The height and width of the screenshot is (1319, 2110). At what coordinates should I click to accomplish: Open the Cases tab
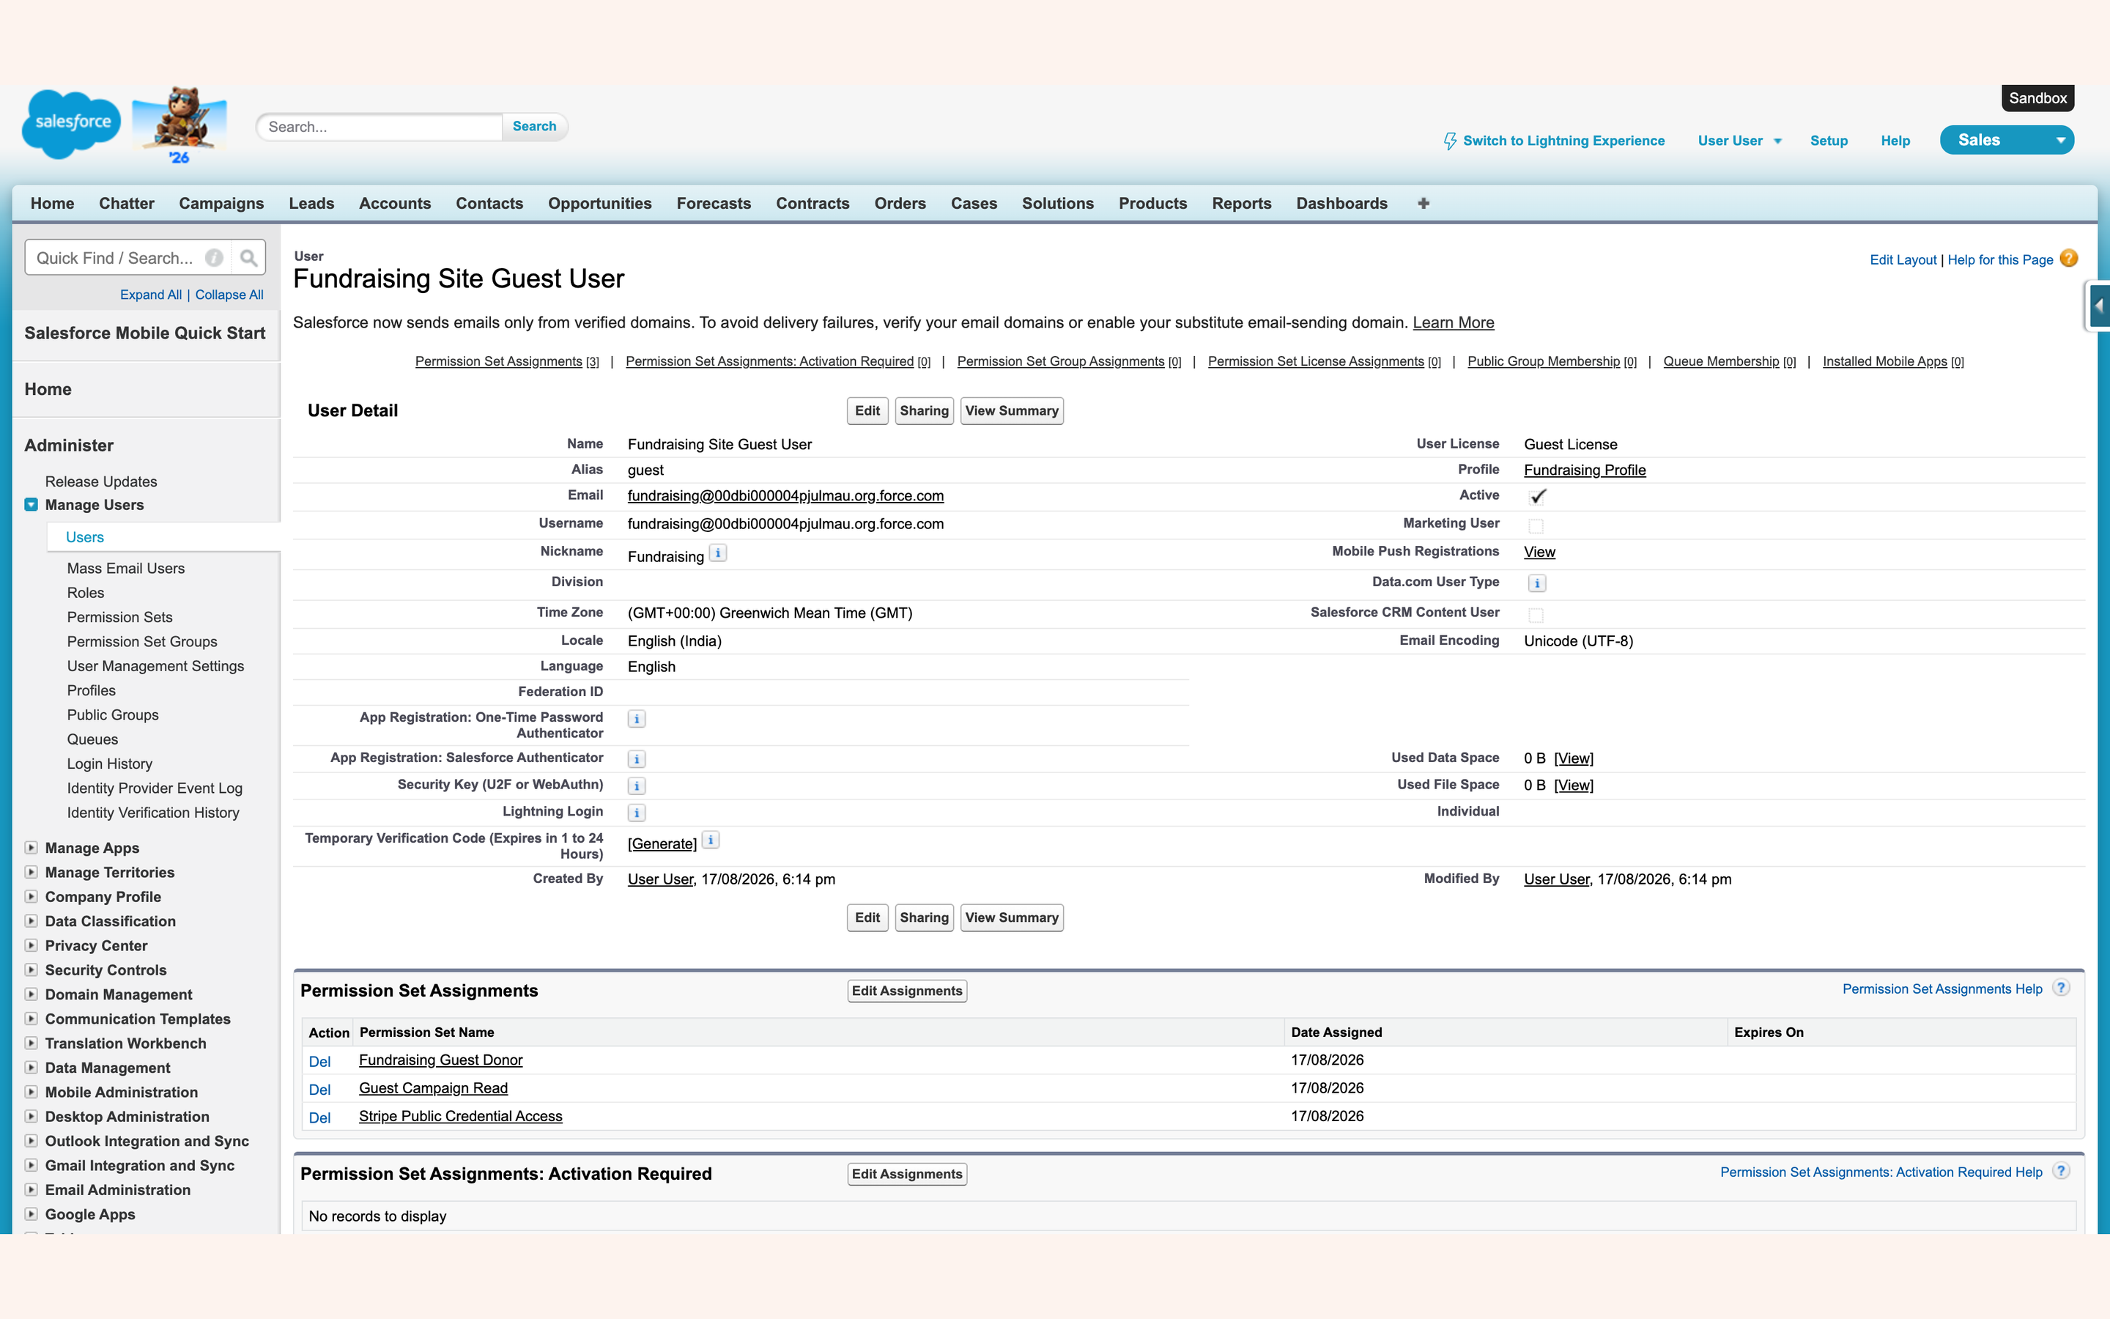click(974, 203)
